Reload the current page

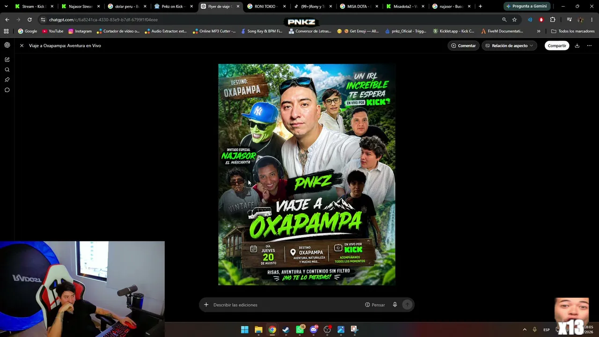(29, 20)
